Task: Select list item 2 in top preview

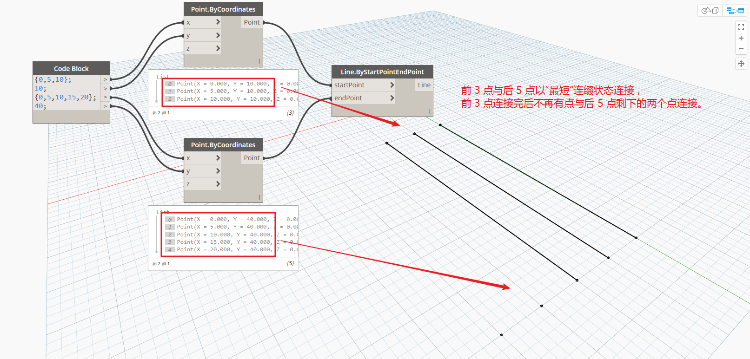Action: pyautogui.click(x=170, y=99)
